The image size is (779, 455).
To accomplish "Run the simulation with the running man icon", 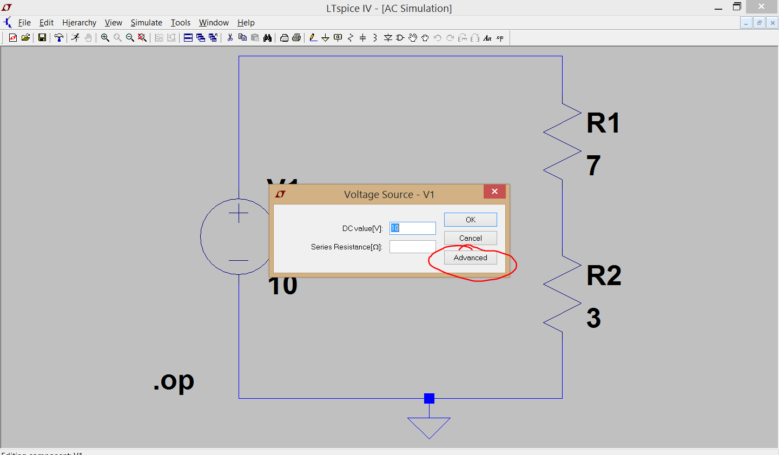I will tap(75, 37).
